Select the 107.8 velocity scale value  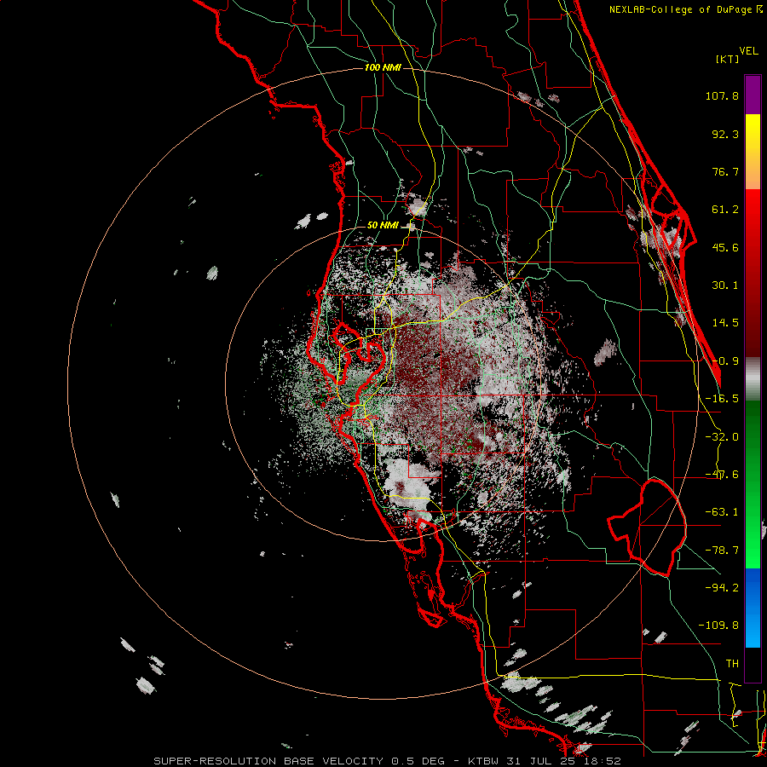click(x=722, y=95)
